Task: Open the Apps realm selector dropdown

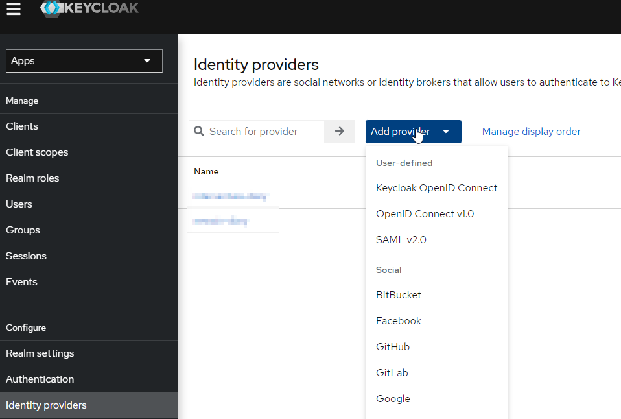Action: tap(84, 60)
